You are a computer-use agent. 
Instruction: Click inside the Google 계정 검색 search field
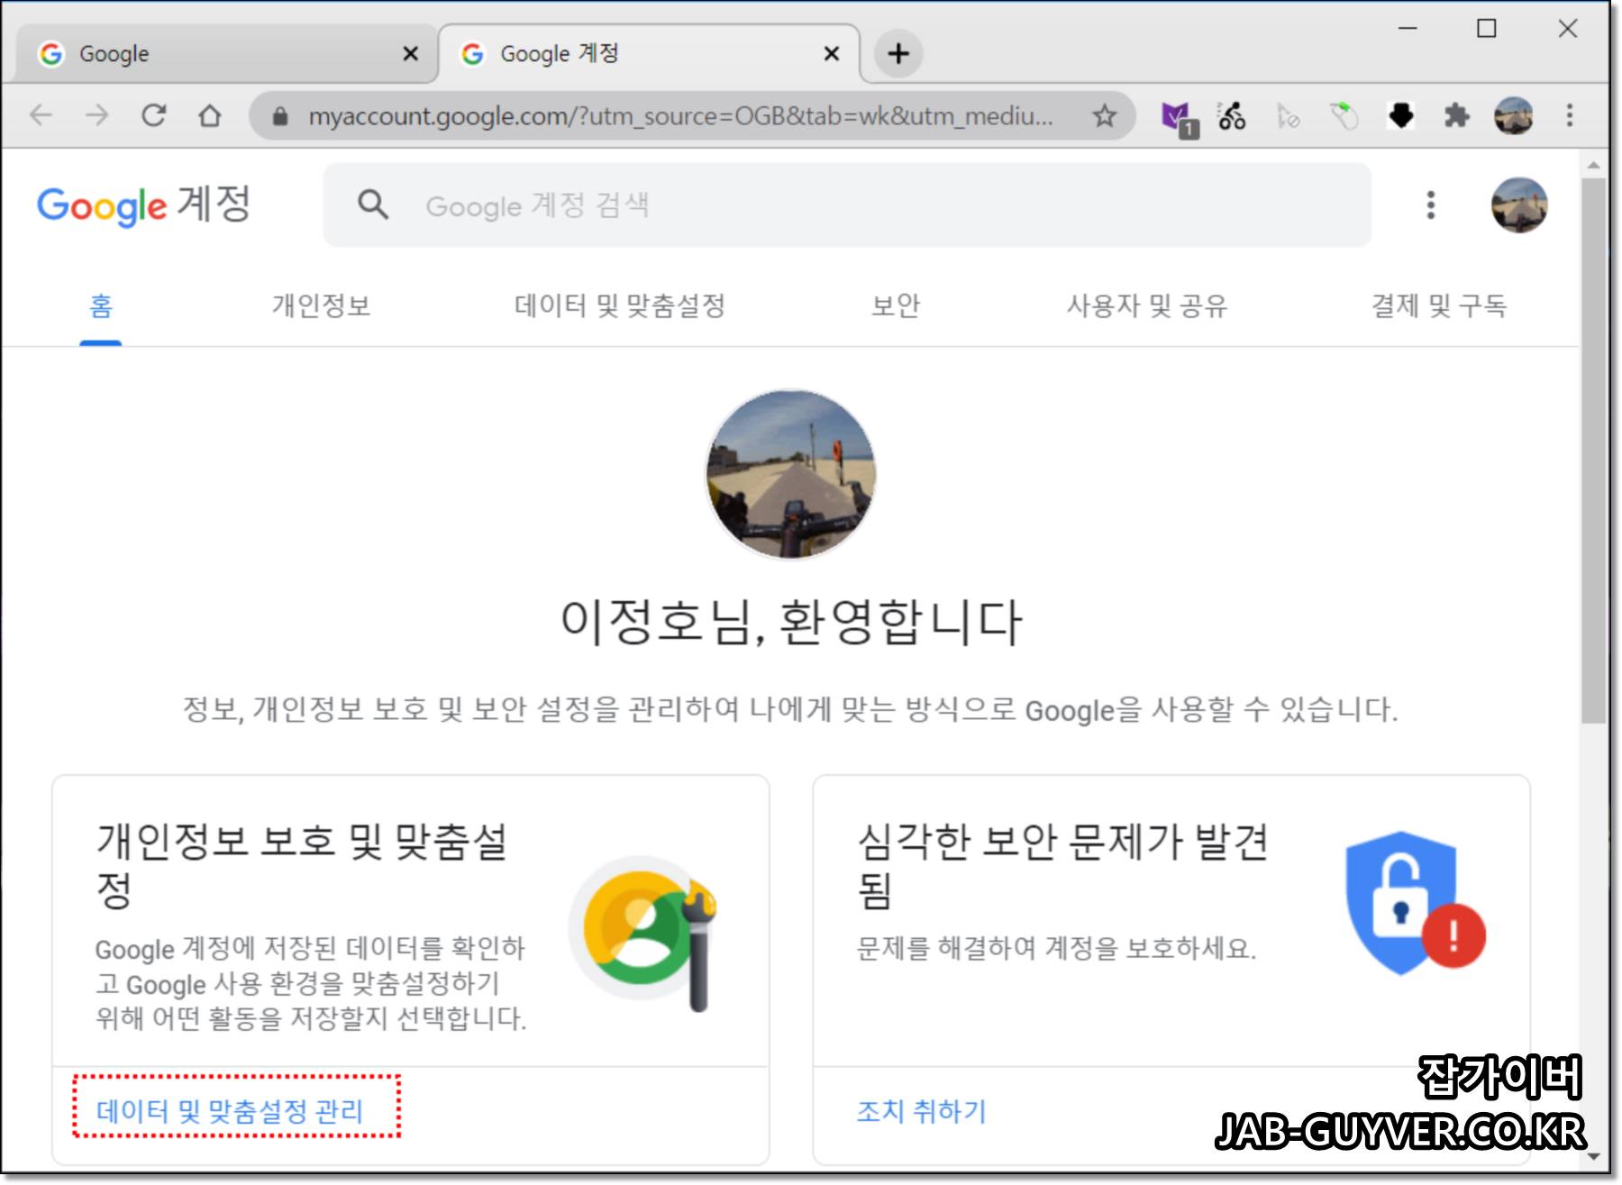(721, 205)
